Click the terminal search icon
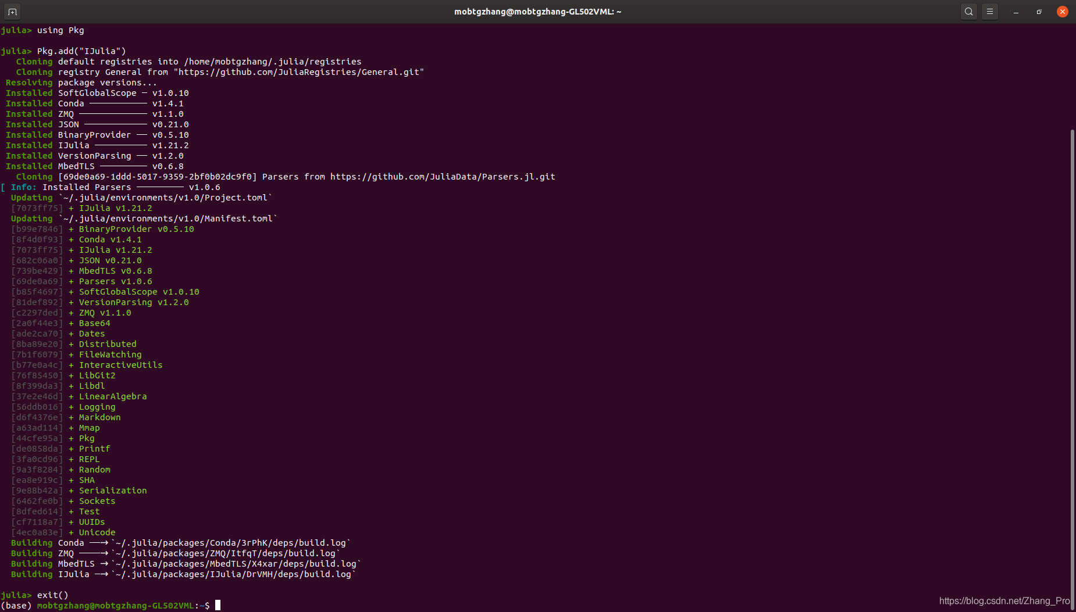 pos(968,12)
